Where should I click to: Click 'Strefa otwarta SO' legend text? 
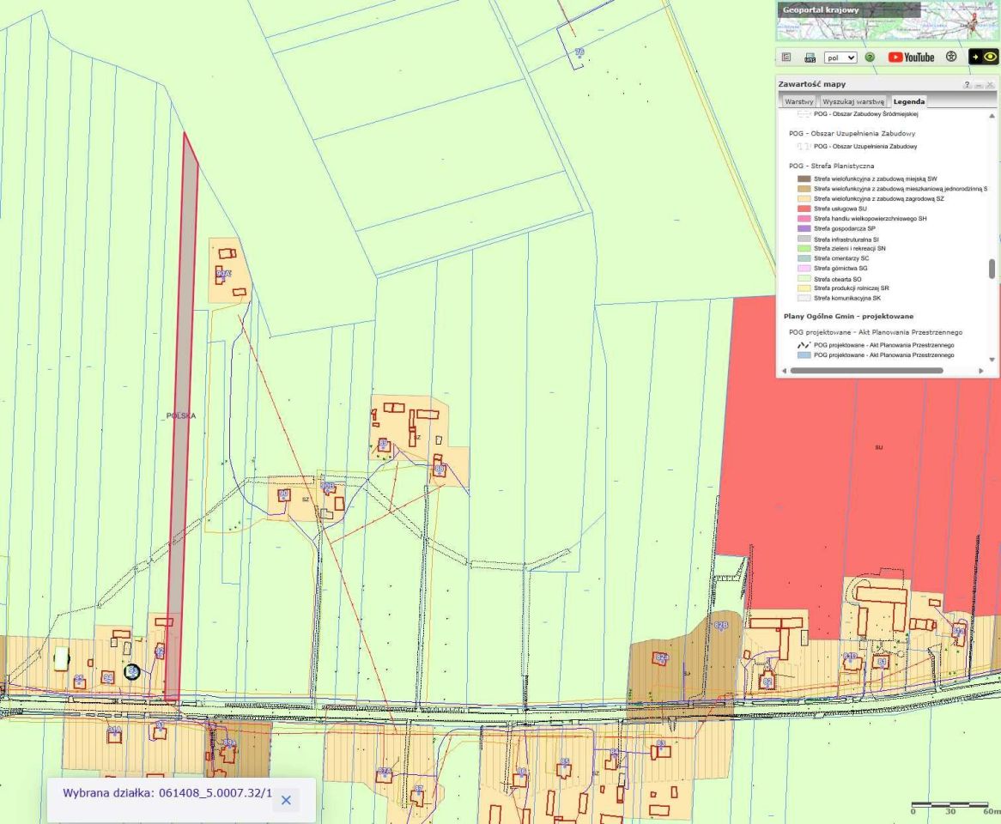tap(837, 279)
